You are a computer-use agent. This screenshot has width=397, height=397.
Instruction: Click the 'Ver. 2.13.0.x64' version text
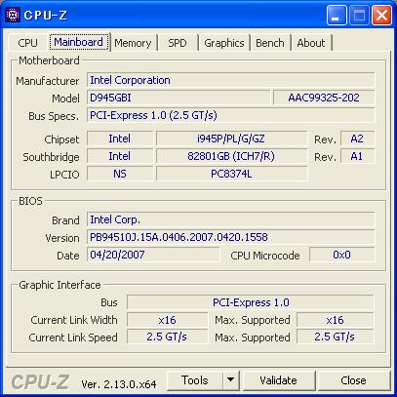pos(119,384)
